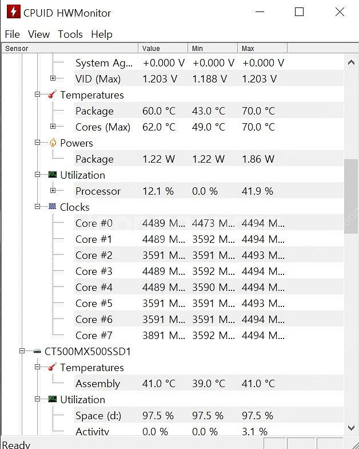Click the Powers flame icon
Viewport: 359px width, 449px height.
point(53,142)
